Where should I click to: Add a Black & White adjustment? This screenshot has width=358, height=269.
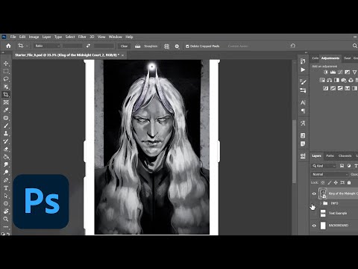pyautogui.click(x=336, y=80)
